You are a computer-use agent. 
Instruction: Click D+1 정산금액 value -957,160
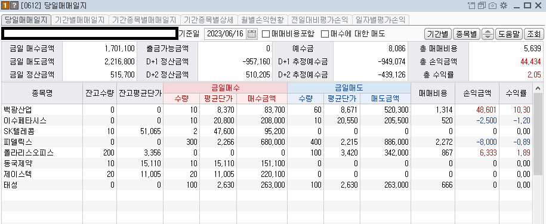point(256,61)
